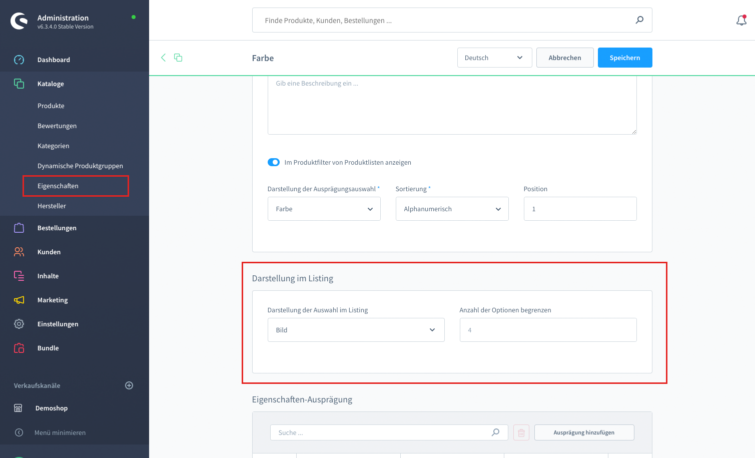Click Anzahl der Optionen begrenzen field
This screenshot has height=458, width=755.
coord(548,330)
